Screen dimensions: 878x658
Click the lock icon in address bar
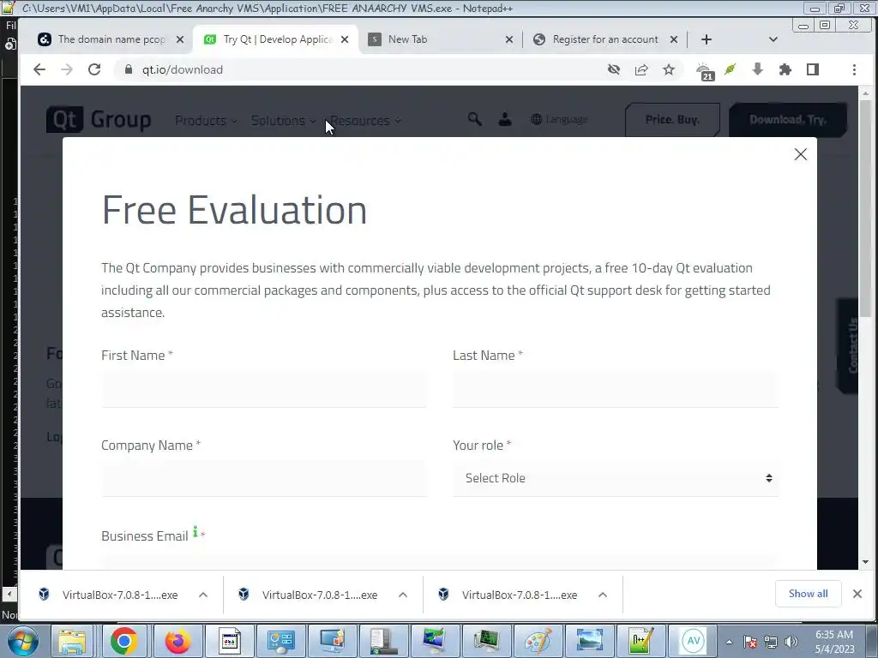pos(129,69)
